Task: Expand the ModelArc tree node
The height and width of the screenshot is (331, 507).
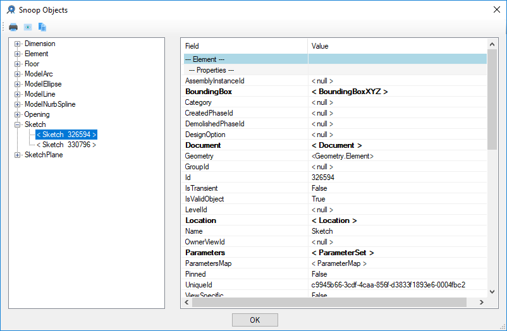Action: click(x=18, y=74)
